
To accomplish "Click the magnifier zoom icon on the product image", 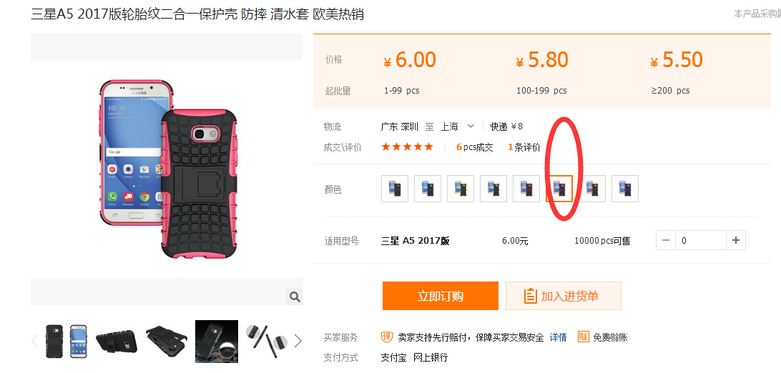I will tap(295, 297).
